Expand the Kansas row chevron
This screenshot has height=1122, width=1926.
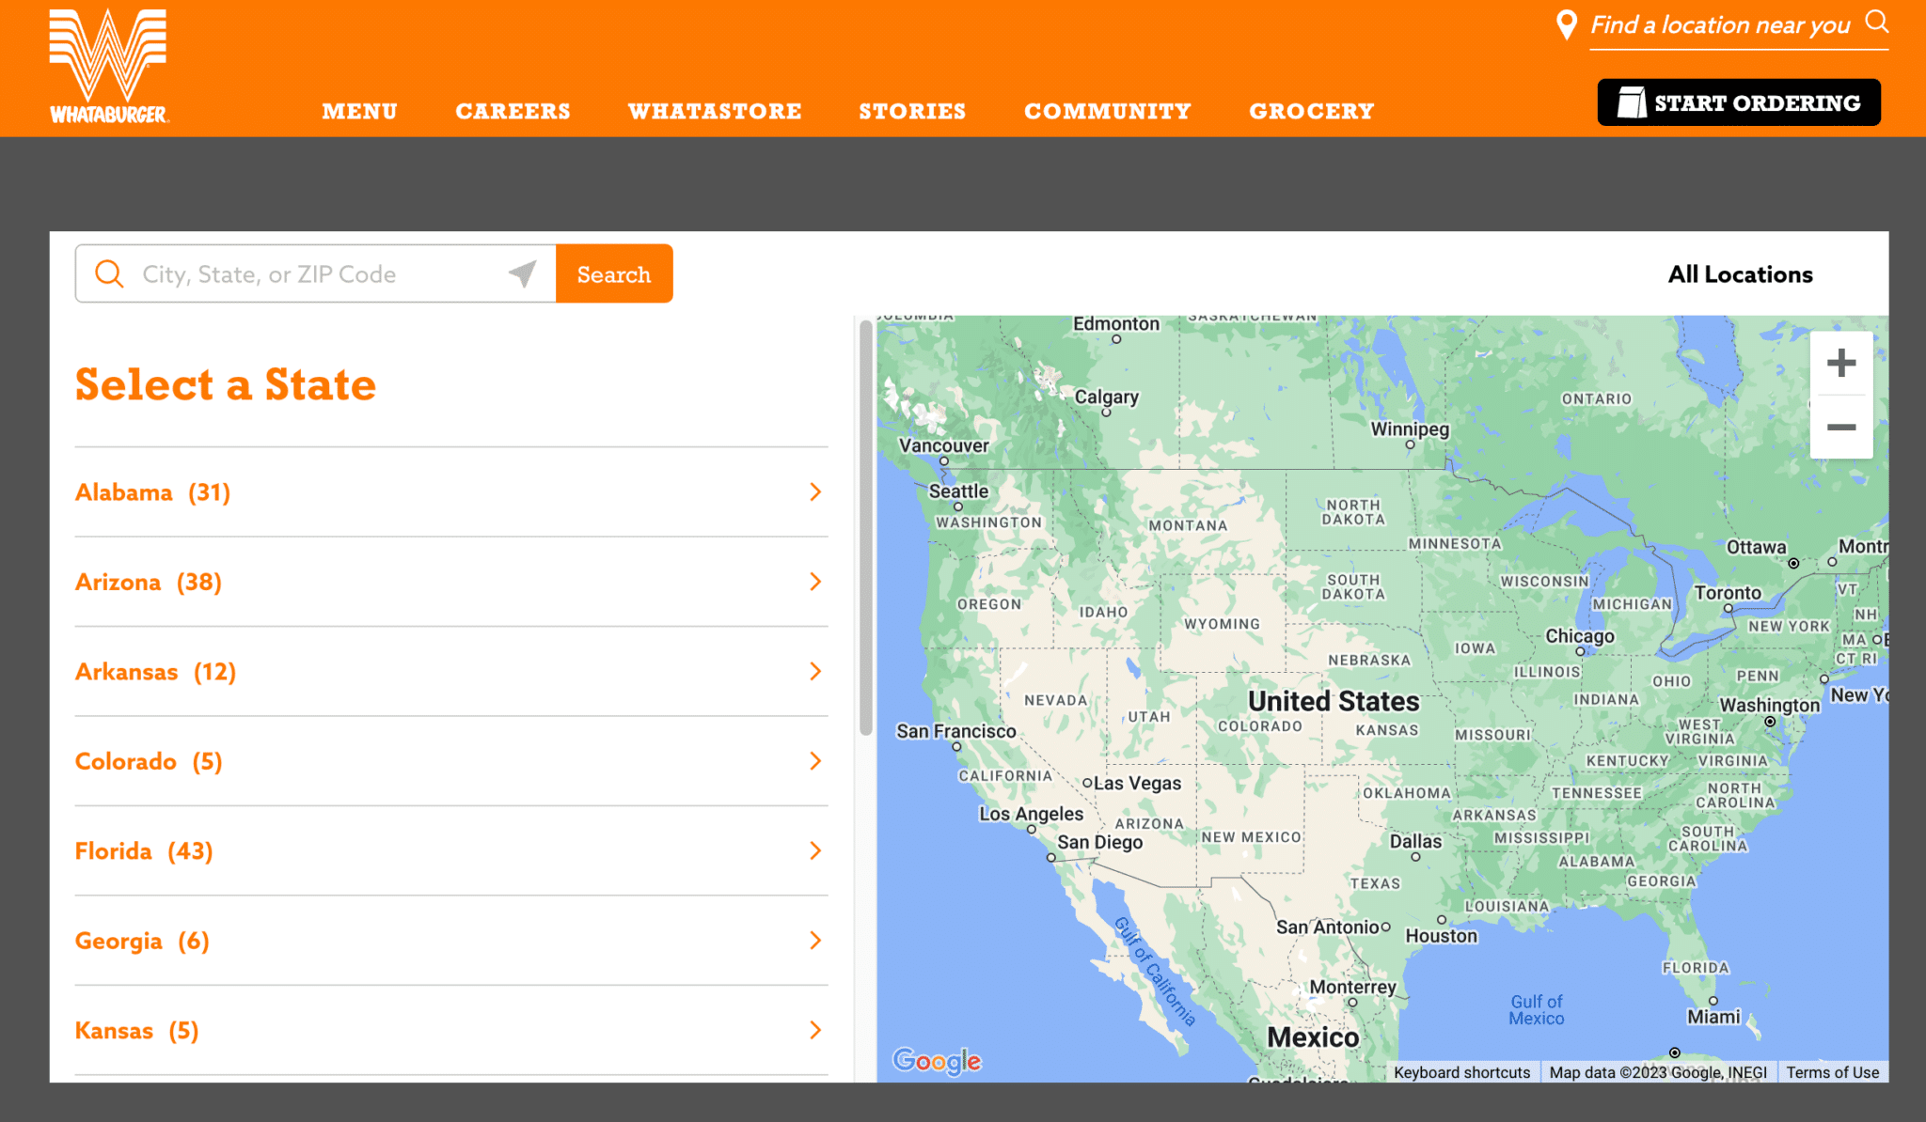(x=815, y=1030)
